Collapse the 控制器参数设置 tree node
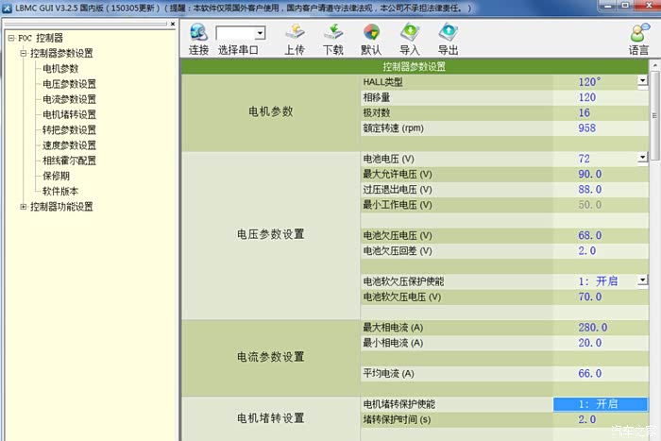The height and width of the screenshot is (441, 661). [x=23, y=54]
